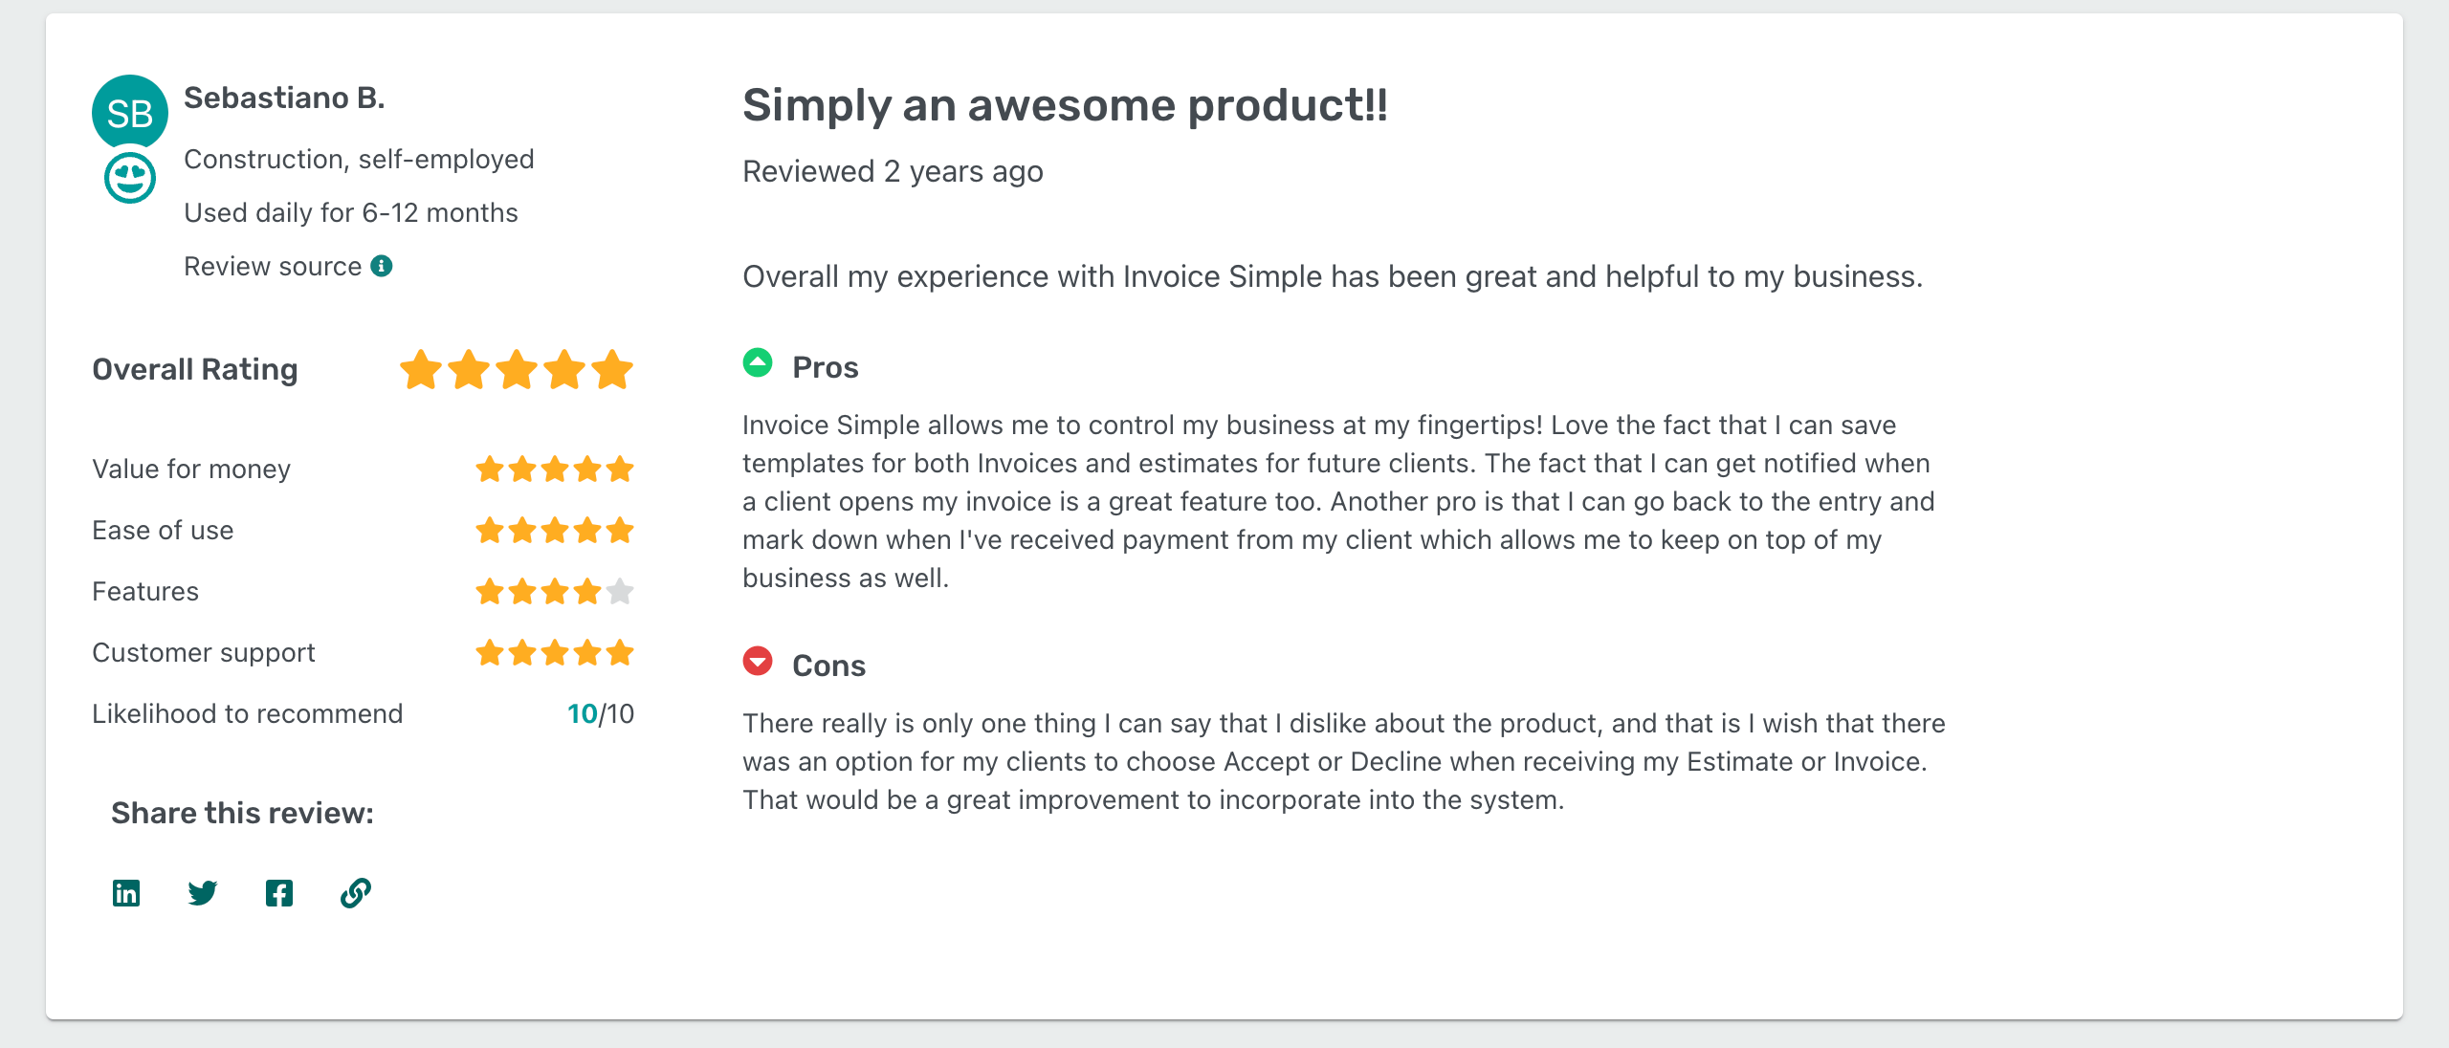
Task: Share the review on Twitter
Action: [202, 894]
